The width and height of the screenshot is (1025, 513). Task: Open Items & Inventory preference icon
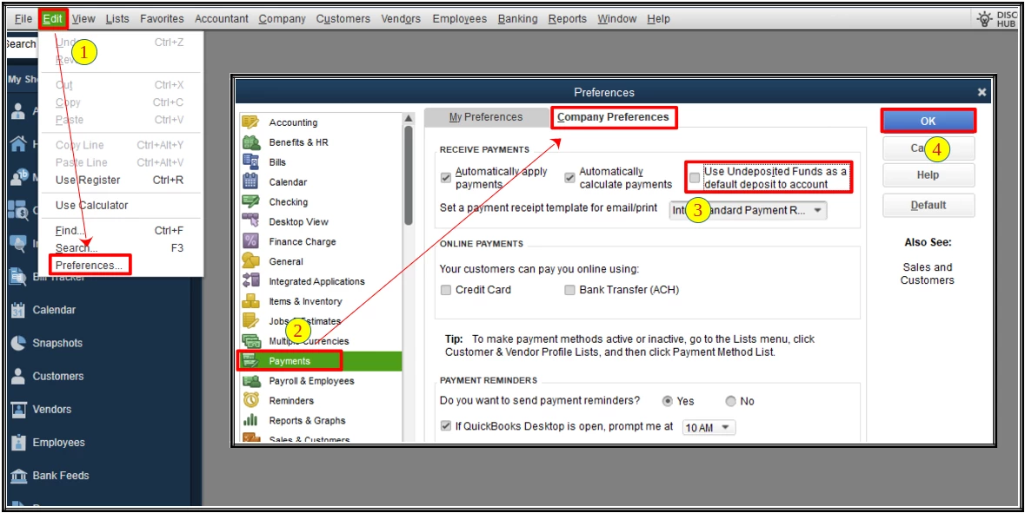click(251, 301)
